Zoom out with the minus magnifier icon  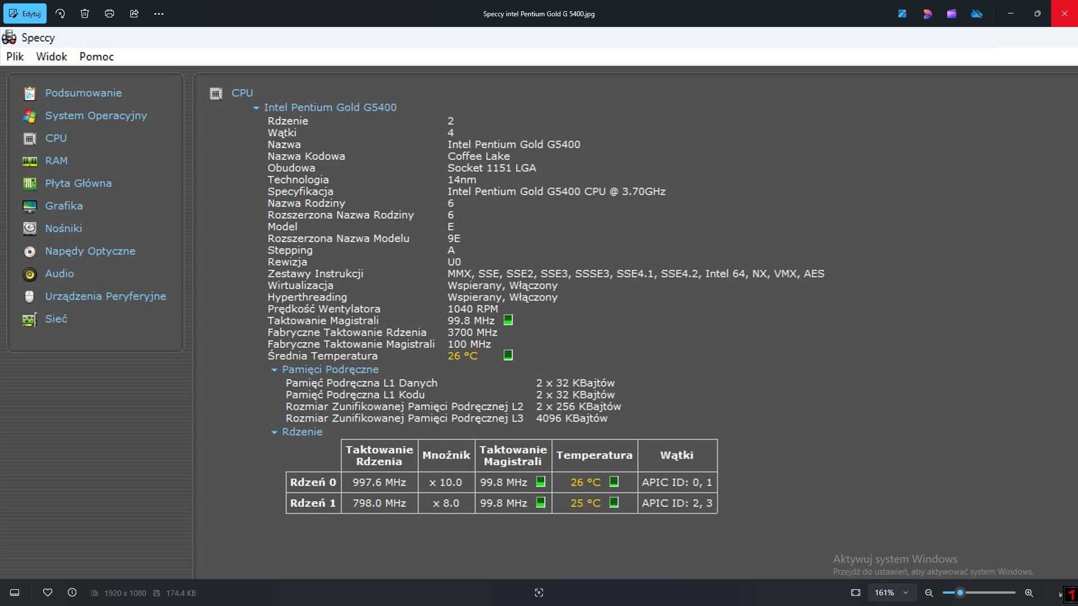(929, 593)
